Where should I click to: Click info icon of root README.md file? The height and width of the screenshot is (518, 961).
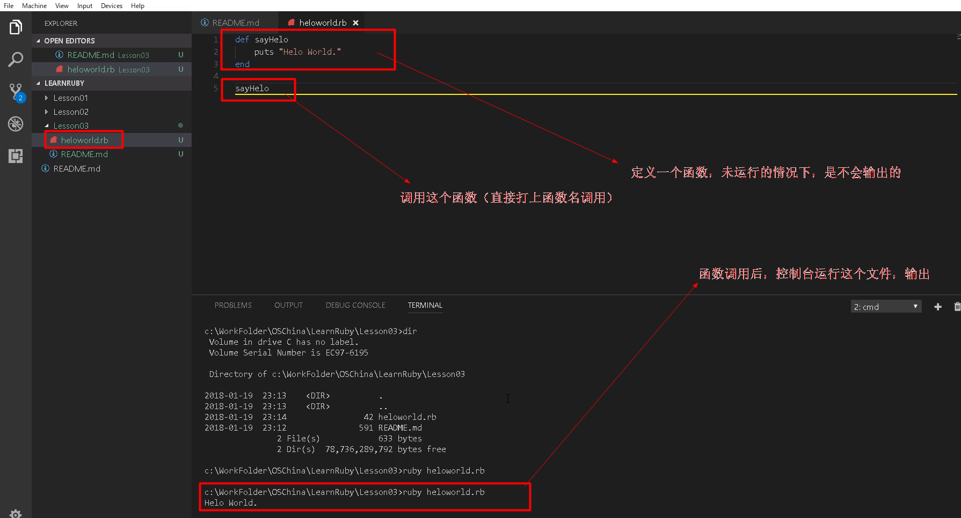[x=46, y=168]
